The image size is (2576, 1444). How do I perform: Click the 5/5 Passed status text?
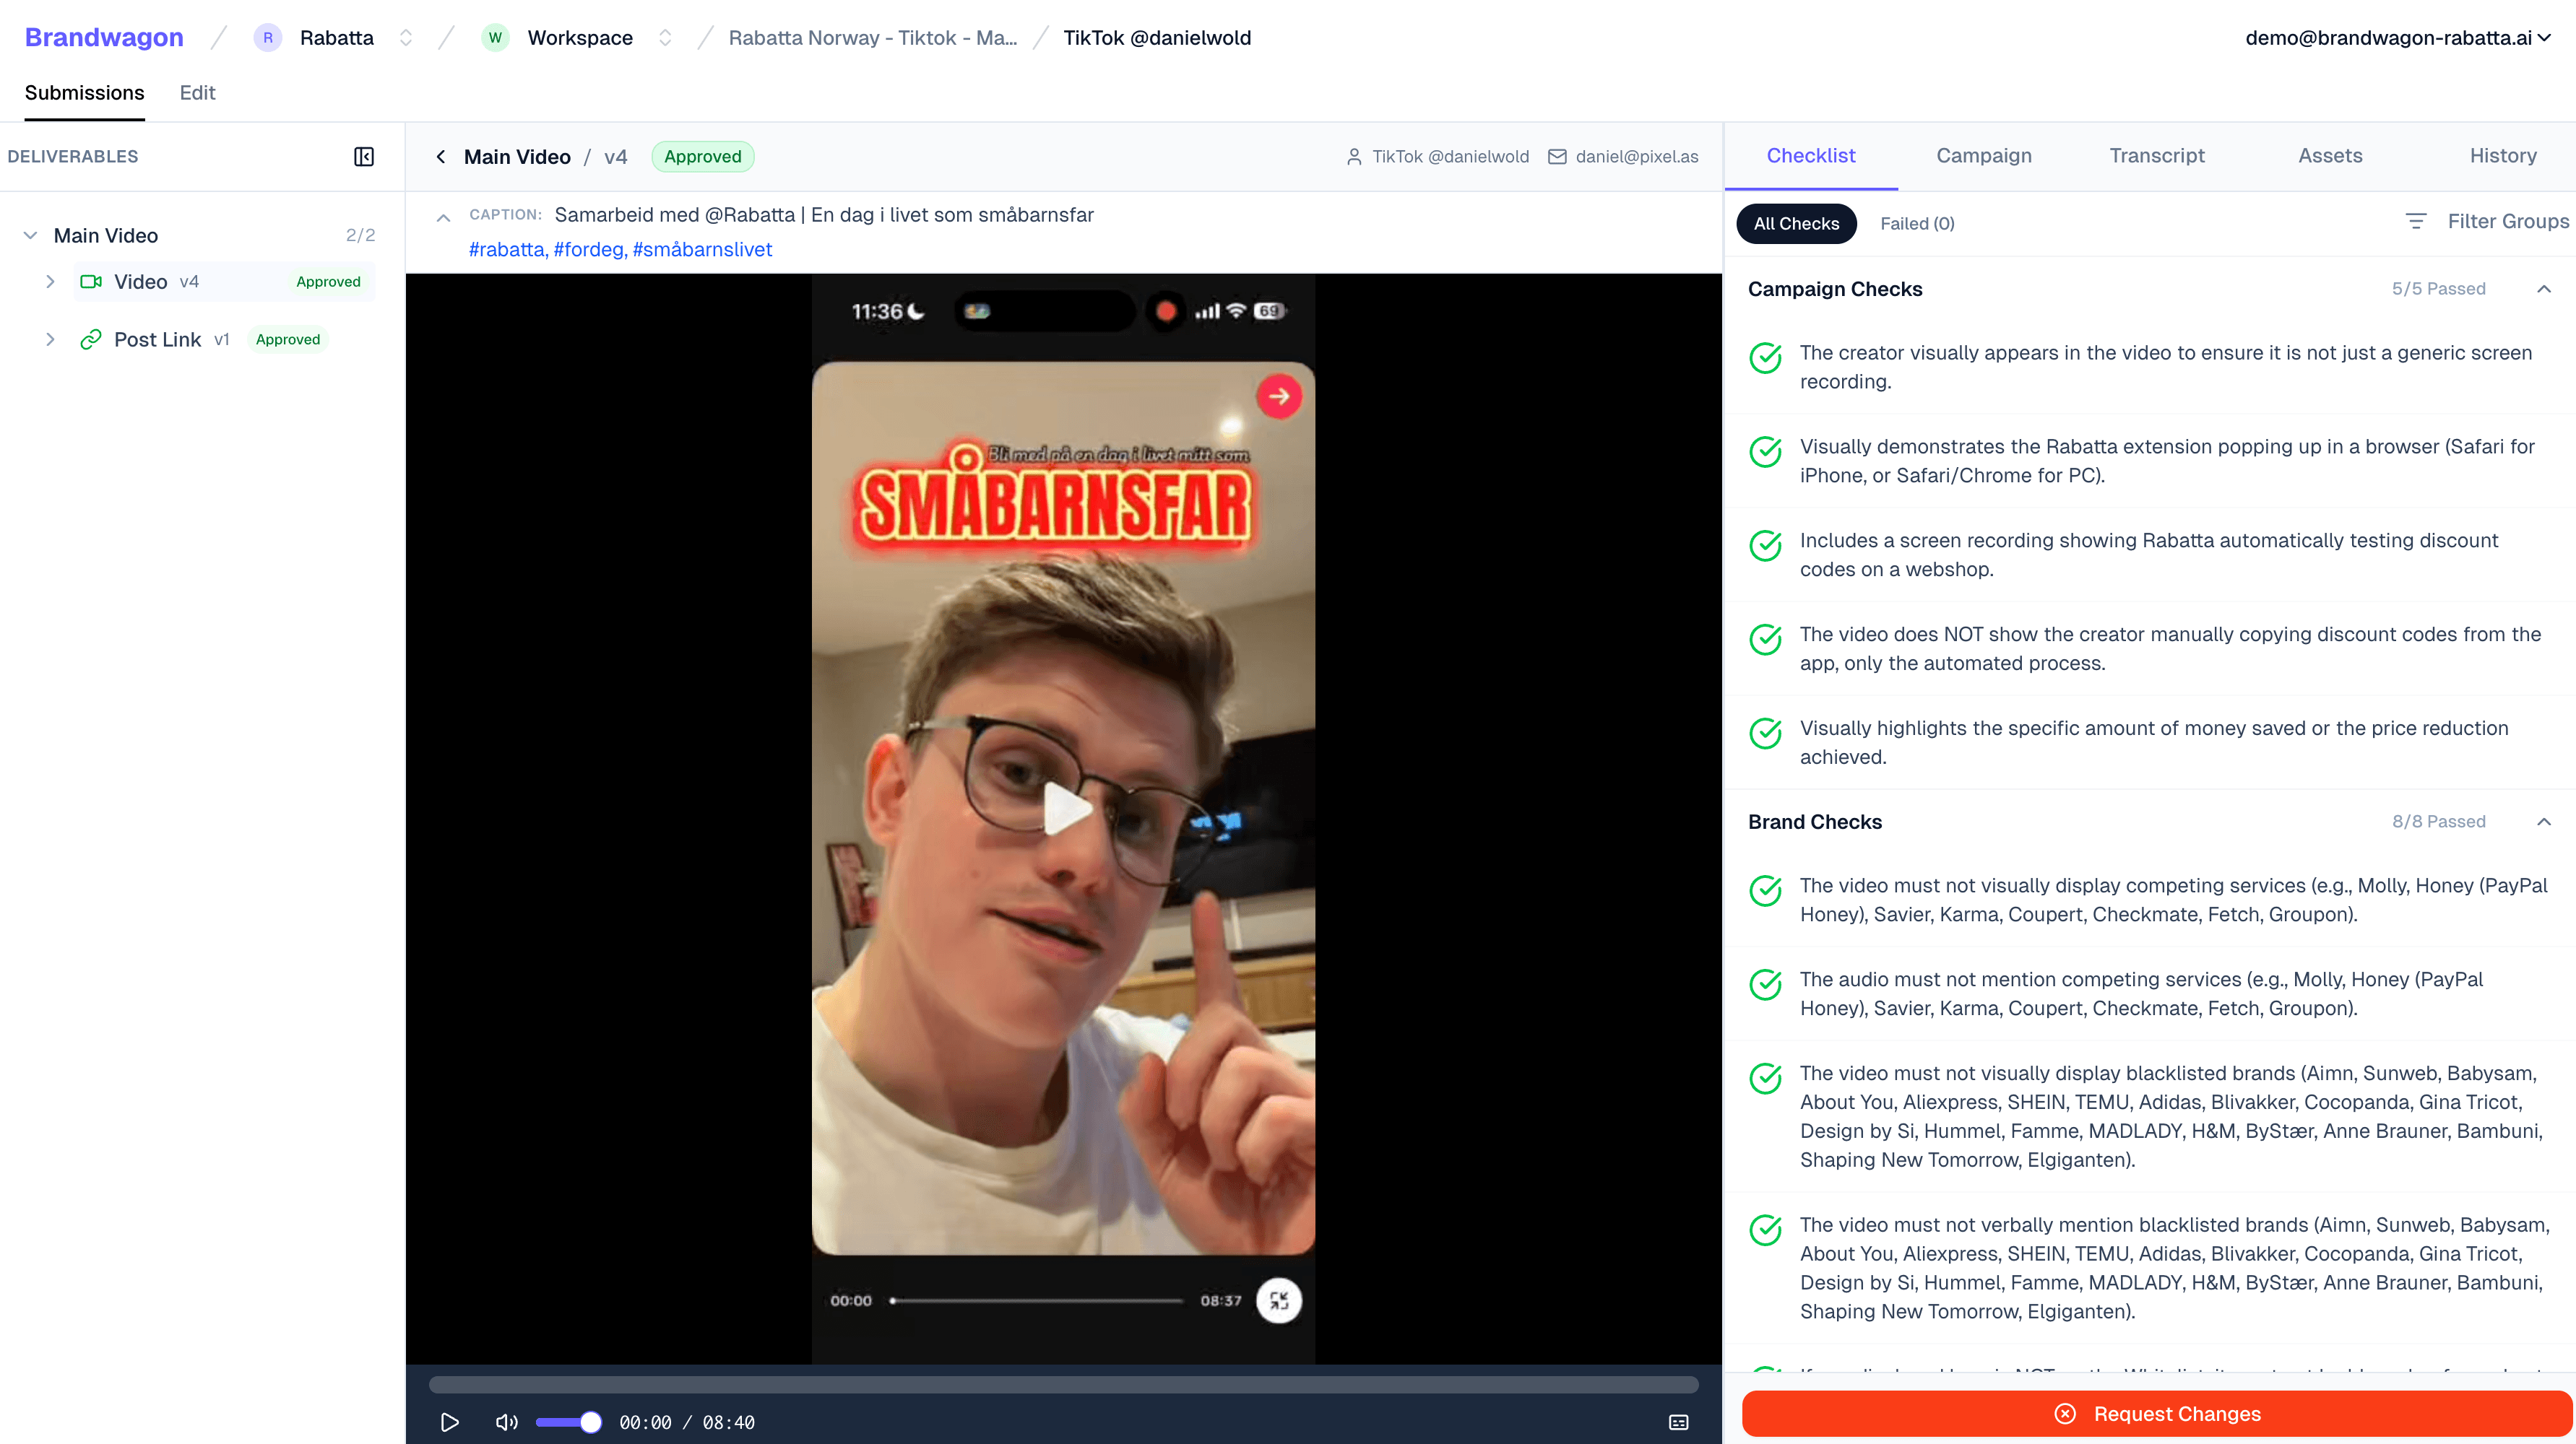point(2438,289)
